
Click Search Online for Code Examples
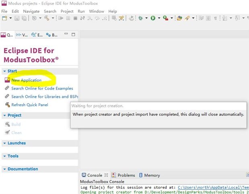pyautogui.click(x=42, y=89)
